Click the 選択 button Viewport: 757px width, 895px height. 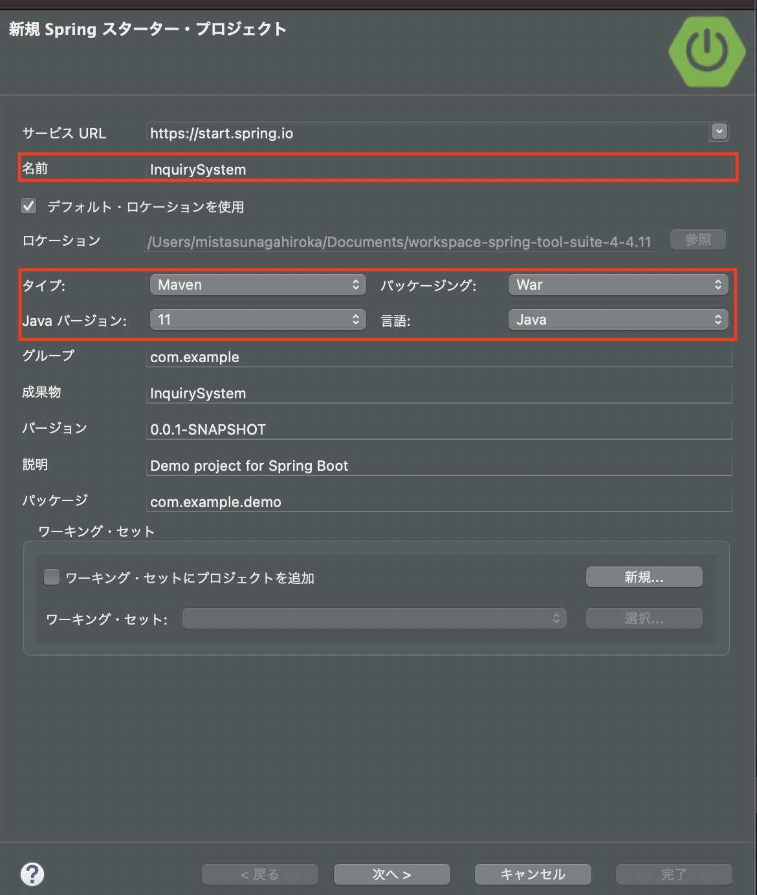coord(643,618)
